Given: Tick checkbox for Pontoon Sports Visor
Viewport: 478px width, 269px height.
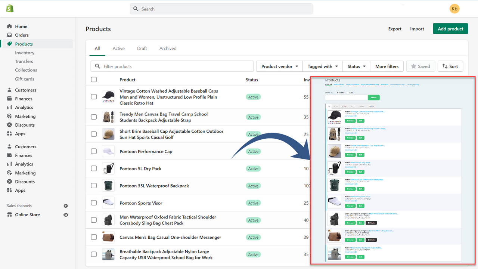Looking at the screenshot, I should [94, 203].
